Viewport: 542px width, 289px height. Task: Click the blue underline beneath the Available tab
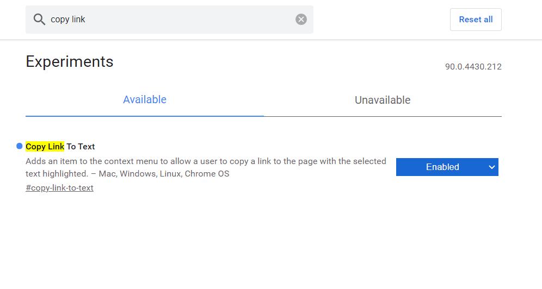(145, 116)
